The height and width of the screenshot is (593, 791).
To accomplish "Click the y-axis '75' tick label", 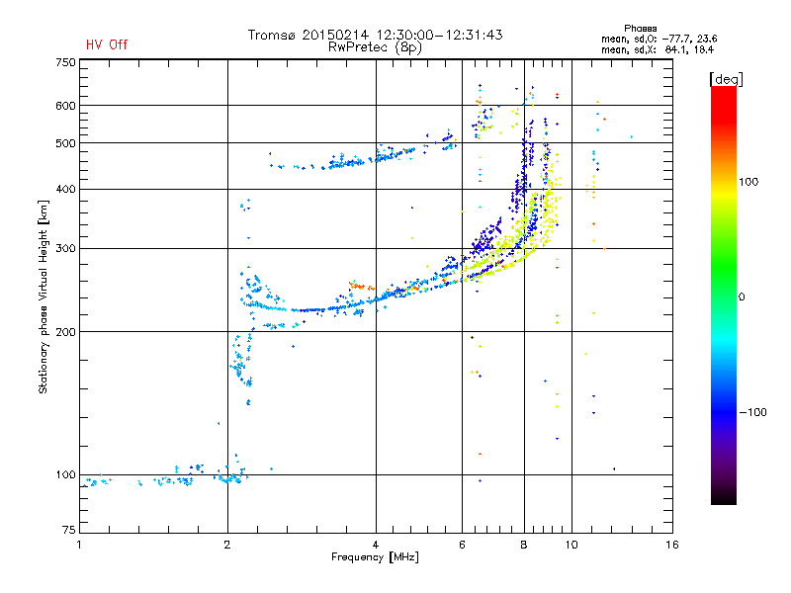I will point(69,530).
